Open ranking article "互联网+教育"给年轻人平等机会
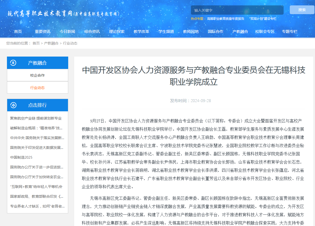This screenshot has height=226, width=315. point(36,187)
